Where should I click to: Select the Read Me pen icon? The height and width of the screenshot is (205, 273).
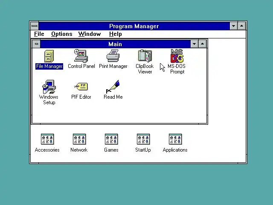tap(113, 87)
